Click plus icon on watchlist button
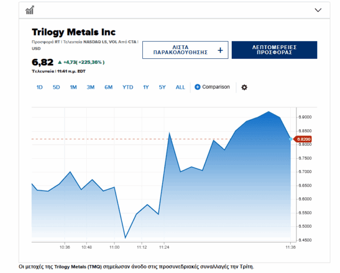The height and width of the screenshot is (273, 340). (220, 50)
